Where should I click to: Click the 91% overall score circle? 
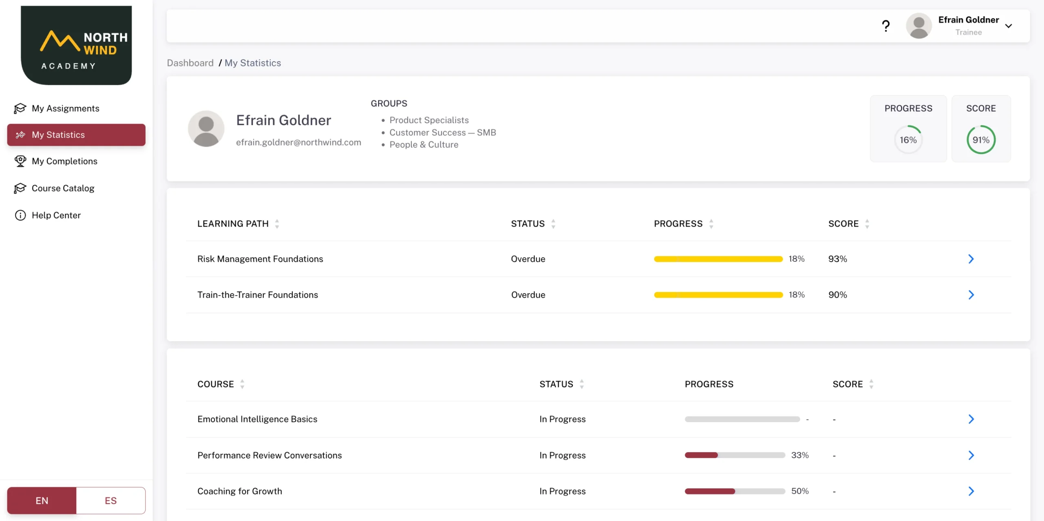[981, 140]
